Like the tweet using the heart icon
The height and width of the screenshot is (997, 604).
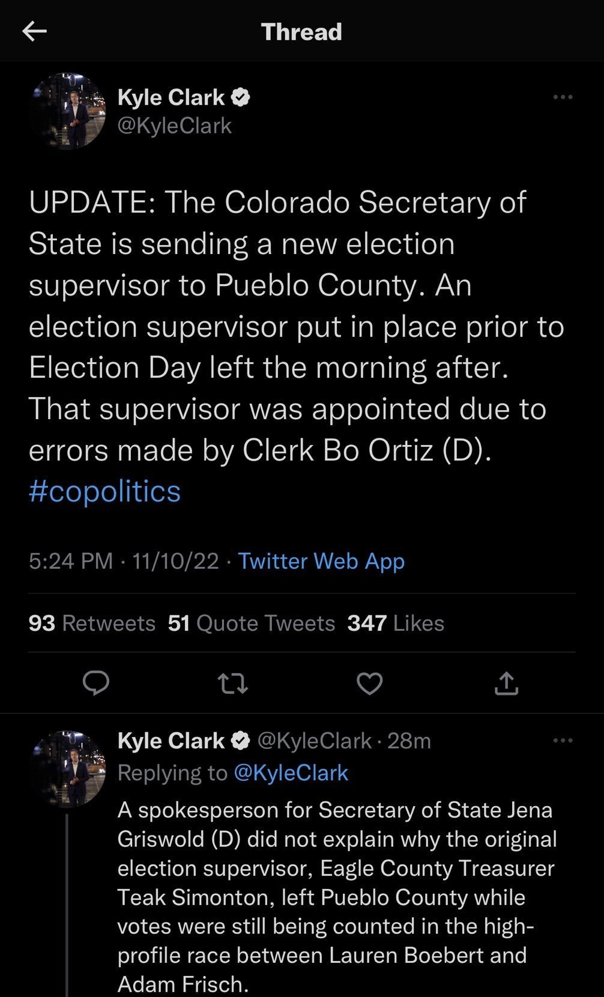click(369, 683)
